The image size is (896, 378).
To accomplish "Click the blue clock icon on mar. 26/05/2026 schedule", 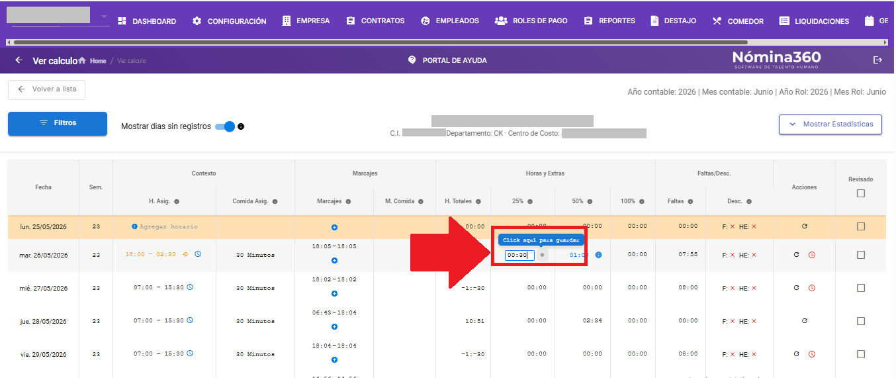I will 197,254.
